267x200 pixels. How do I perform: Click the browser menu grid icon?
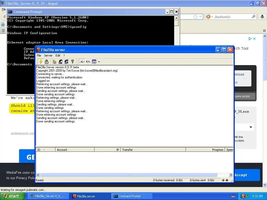(x=264, y=31)
